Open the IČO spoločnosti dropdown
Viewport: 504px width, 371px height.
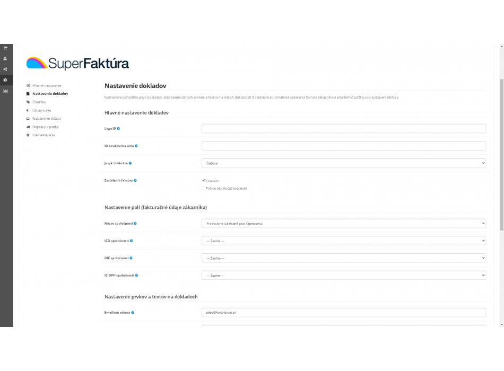point(344,241)
